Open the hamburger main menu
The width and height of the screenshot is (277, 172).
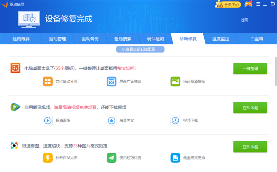258,4
